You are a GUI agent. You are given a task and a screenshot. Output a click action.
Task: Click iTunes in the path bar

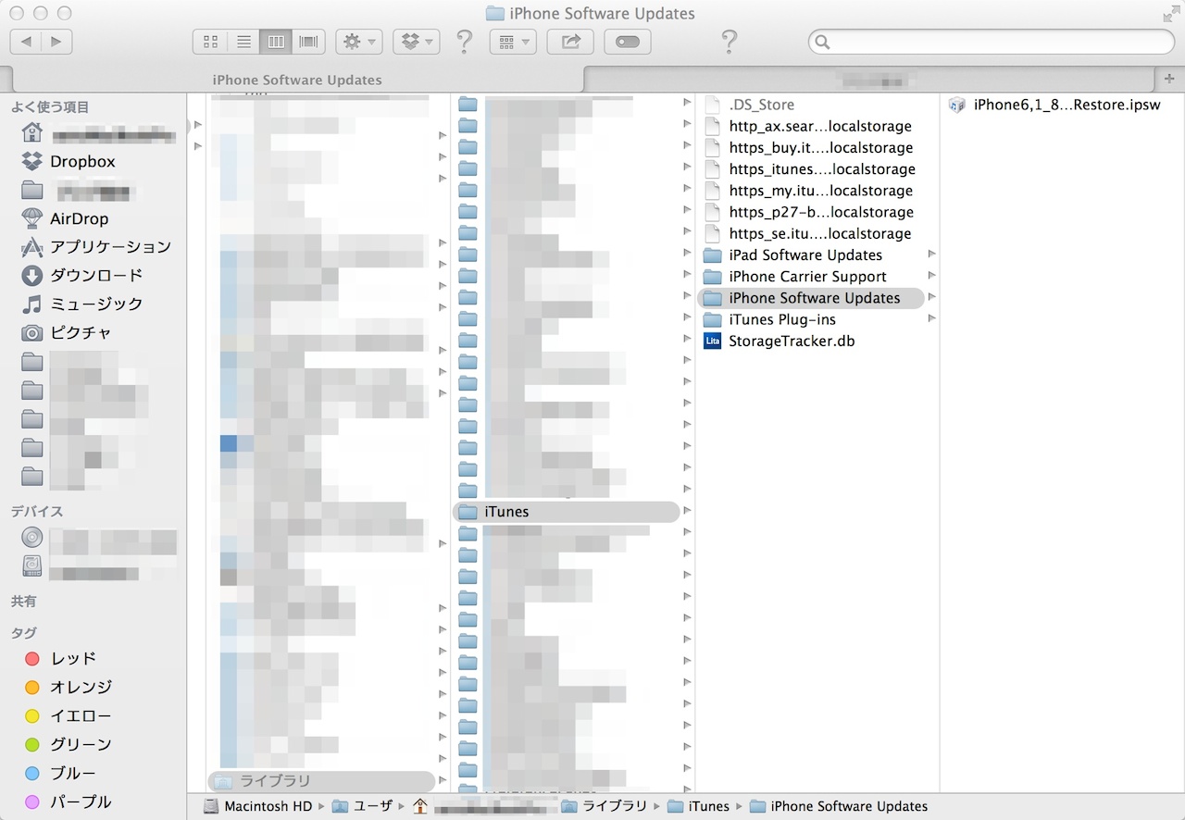(698, 806)
